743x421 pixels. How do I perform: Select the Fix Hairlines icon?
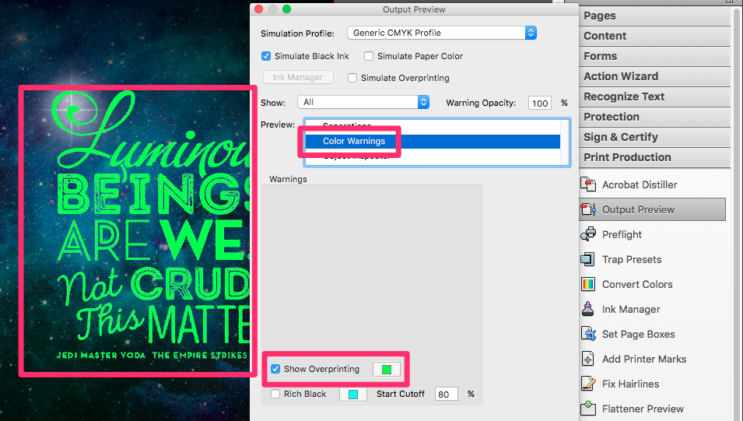click(x=589, y=384)
